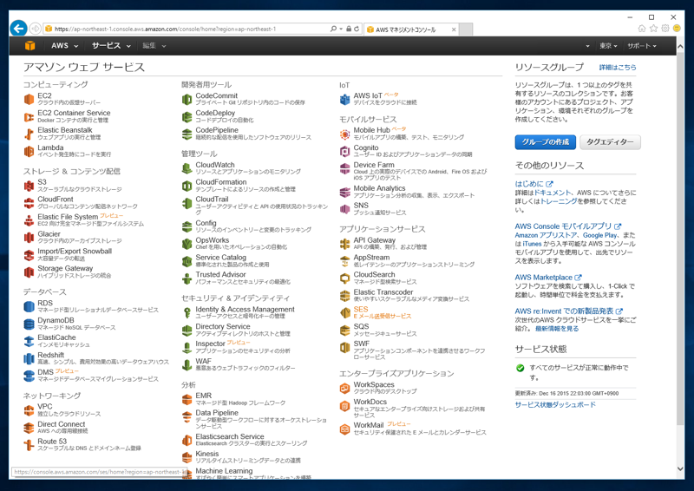This screenshot has width=694, height=491.
Task: Open the CloudFront icon
Action: (29, 203)
